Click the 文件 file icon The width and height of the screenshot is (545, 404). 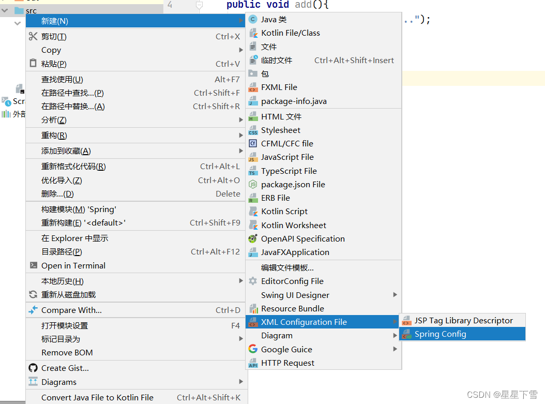coord(253,47)
